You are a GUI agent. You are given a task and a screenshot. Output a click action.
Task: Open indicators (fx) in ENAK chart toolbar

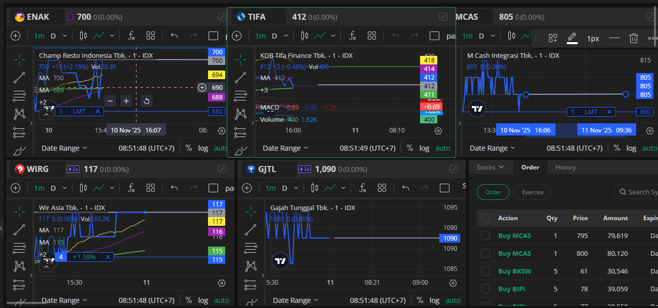131,36
